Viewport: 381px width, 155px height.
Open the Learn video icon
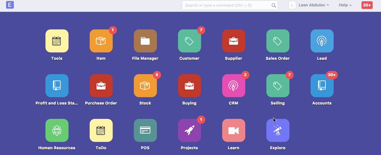233,130
